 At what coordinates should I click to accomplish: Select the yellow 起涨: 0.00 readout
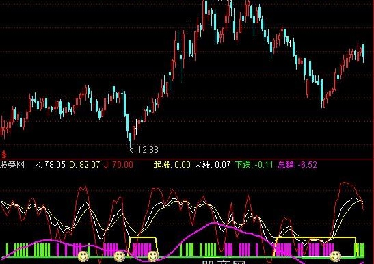tap(172, 165)
